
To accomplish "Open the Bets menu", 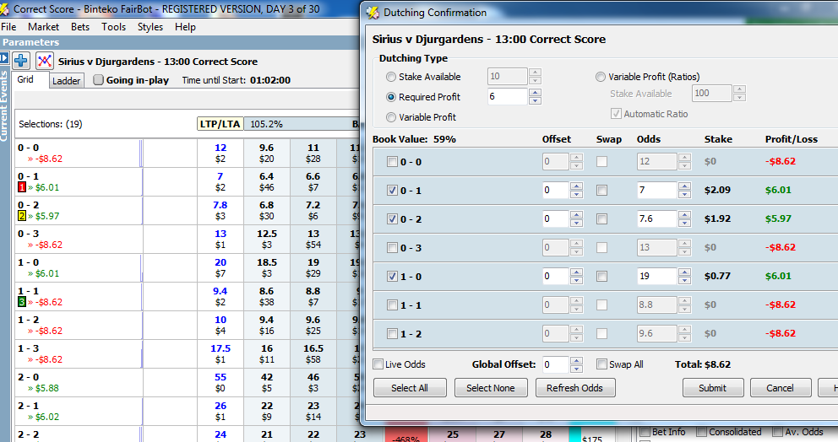I will [80, 27].
